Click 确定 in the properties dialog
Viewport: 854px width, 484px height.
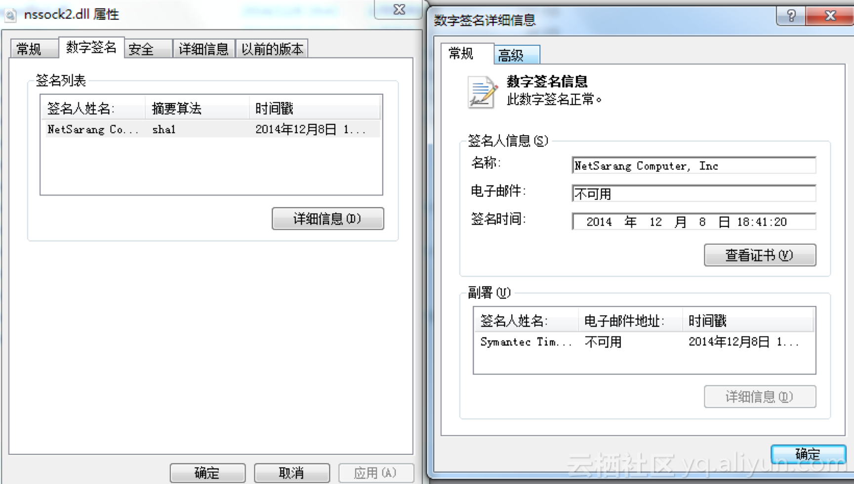click(207, 473)
